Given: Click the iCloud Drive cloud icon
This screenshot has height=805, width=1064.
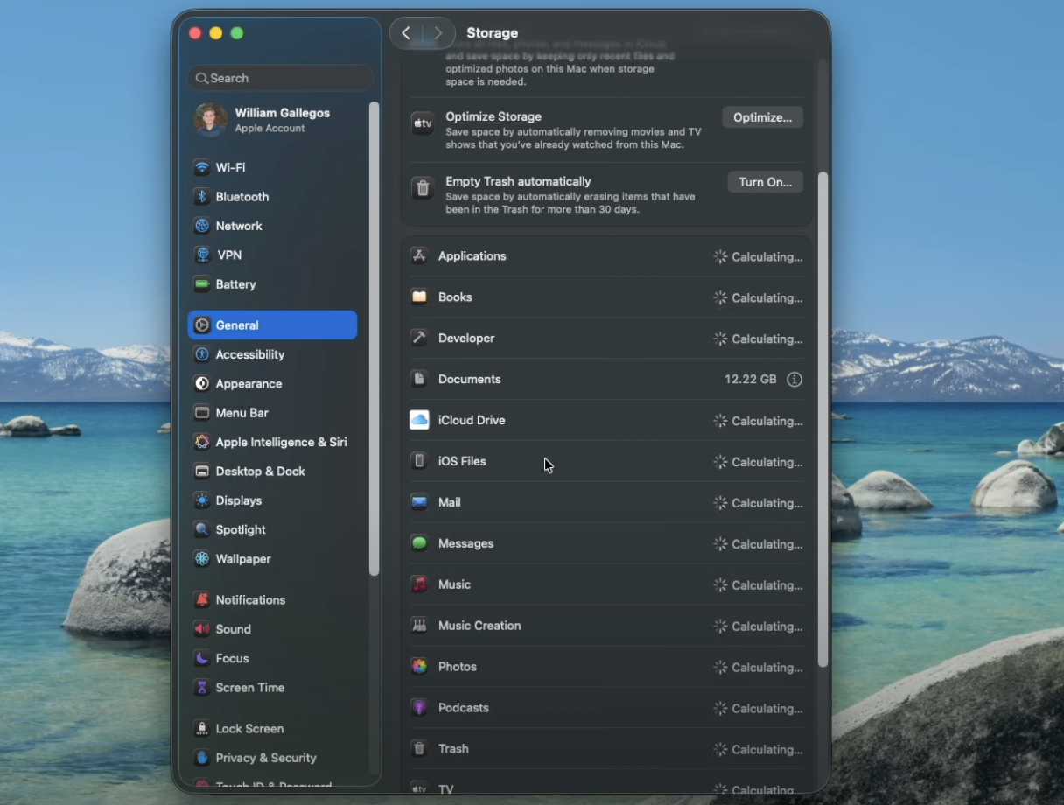Looking at the screenshot, I should point(419,421).
